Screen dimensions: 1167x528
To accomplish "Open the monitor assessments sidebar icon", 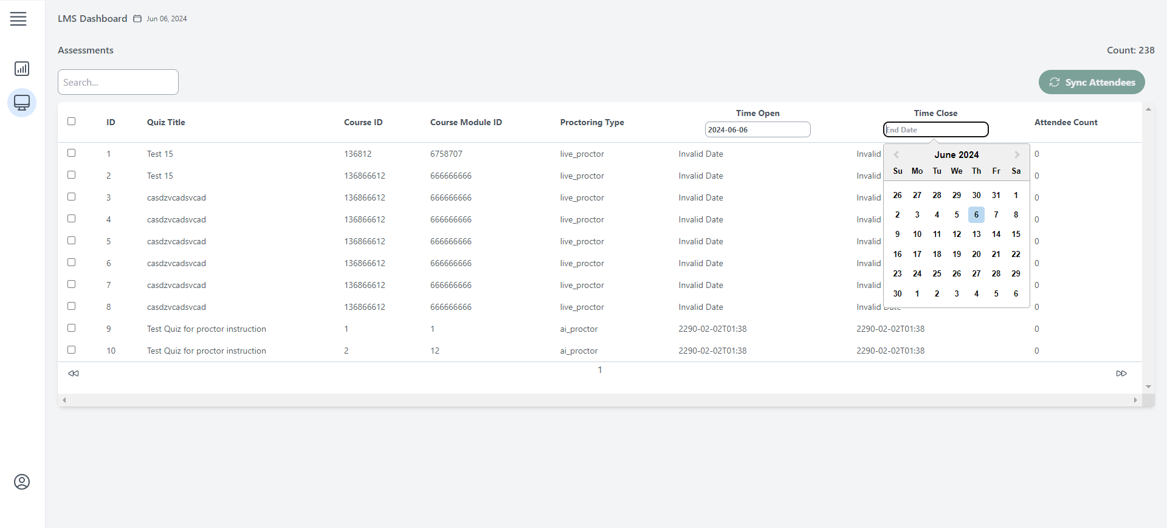I will click(22, 103).
